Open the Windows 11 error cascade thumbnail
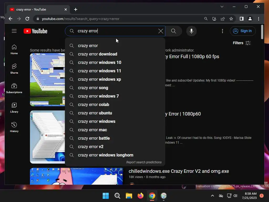Image resolution: width=269 pixels, height=202 pixels. pyautogui.click(x=47, y=137)
